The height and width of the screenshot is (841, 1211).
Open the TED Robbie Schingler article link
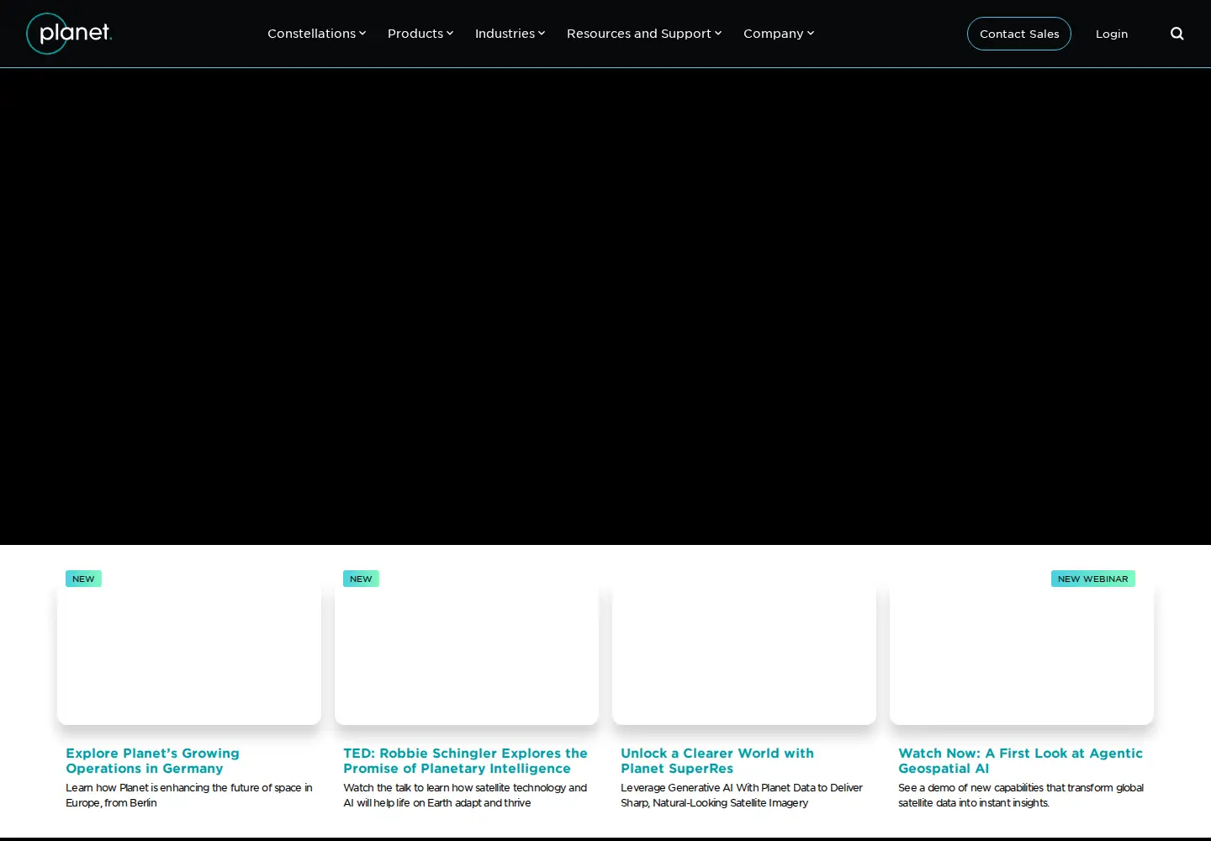pos(465,760)
